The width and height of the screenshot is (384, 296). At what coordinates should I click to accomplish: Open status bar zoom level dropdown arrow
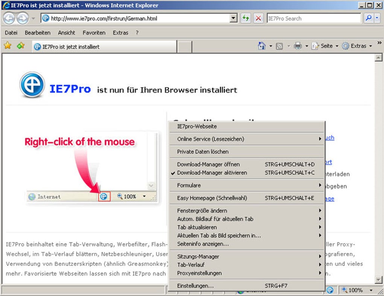371,290
